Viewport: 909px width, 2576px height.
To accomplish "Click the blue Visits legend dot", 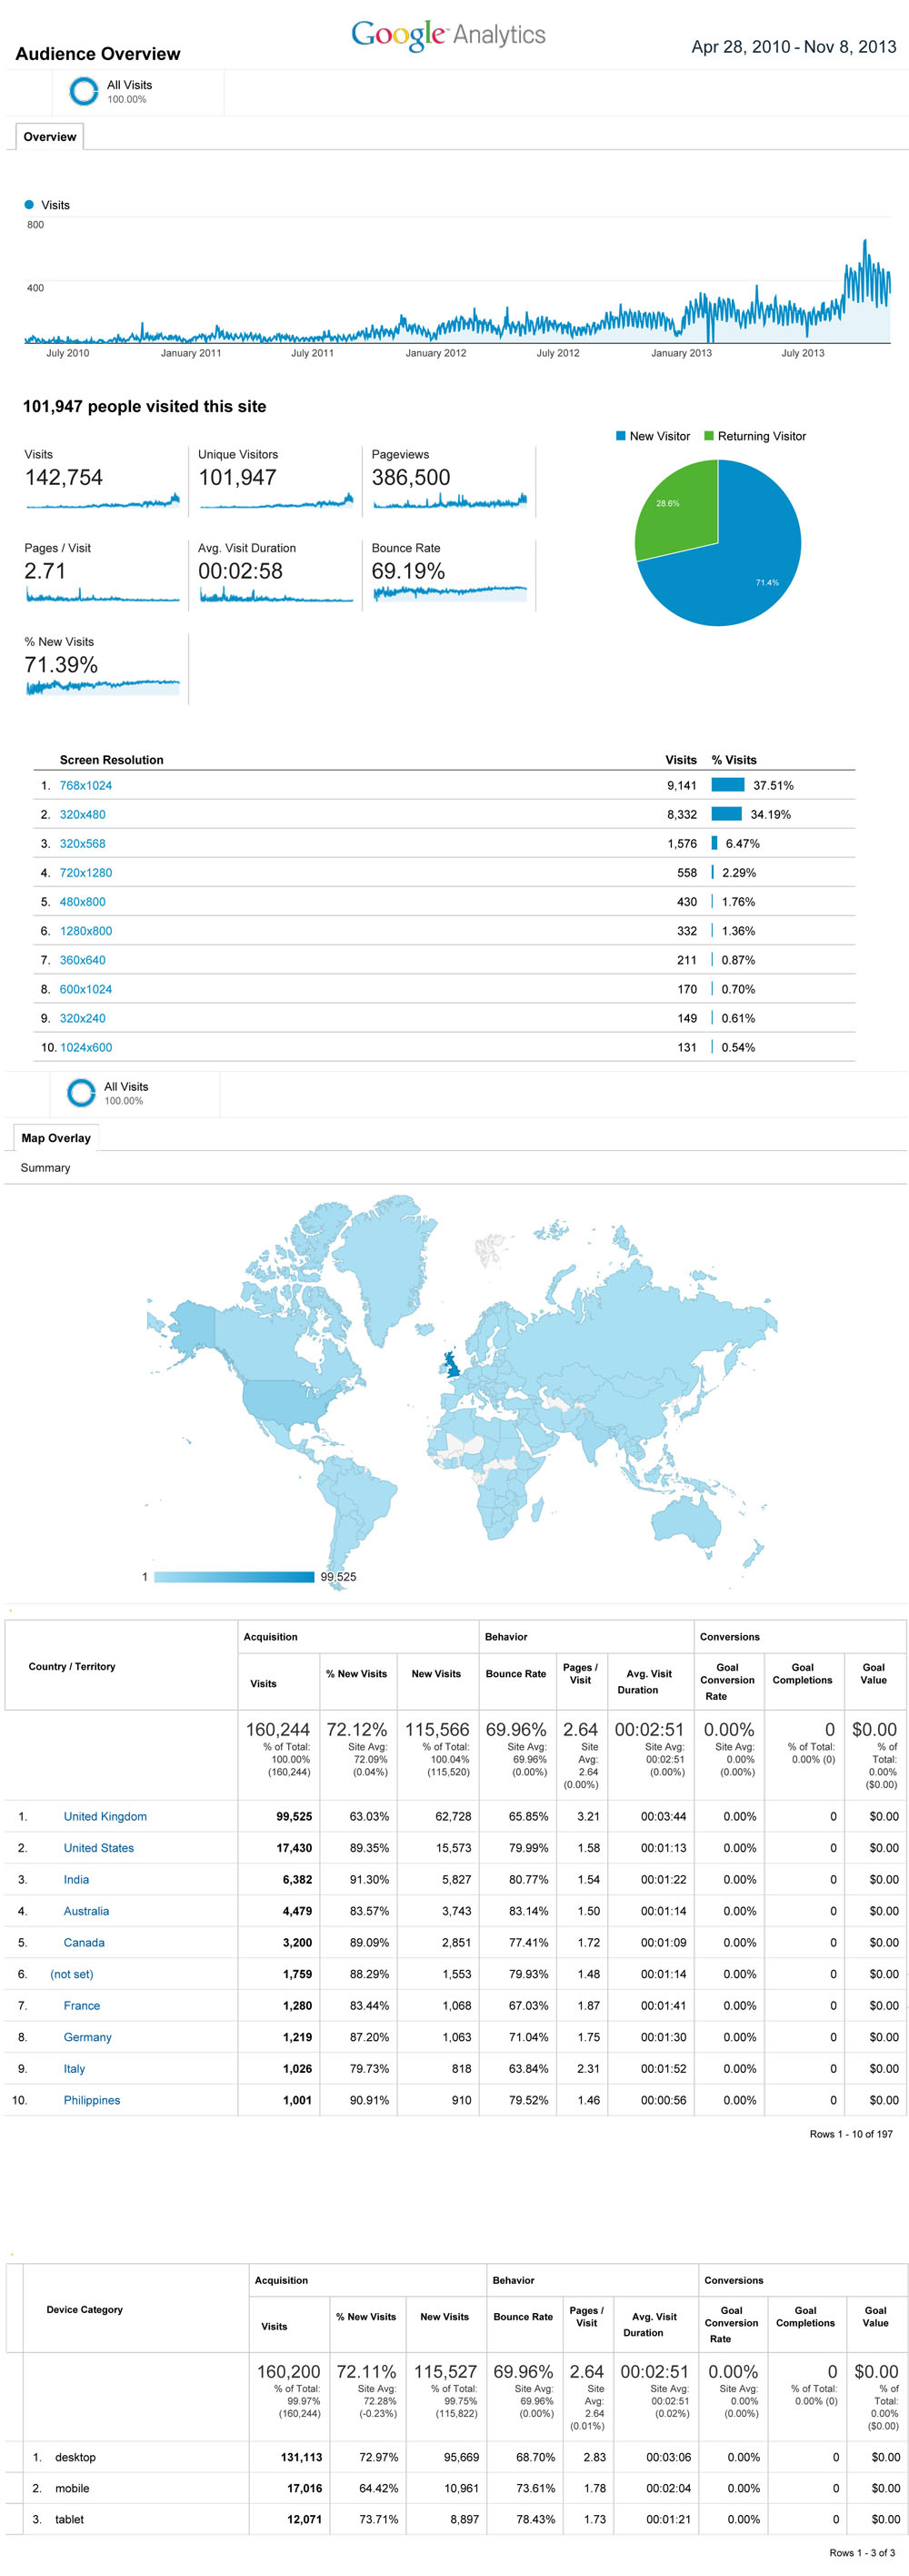I will (x=29, y=205).
